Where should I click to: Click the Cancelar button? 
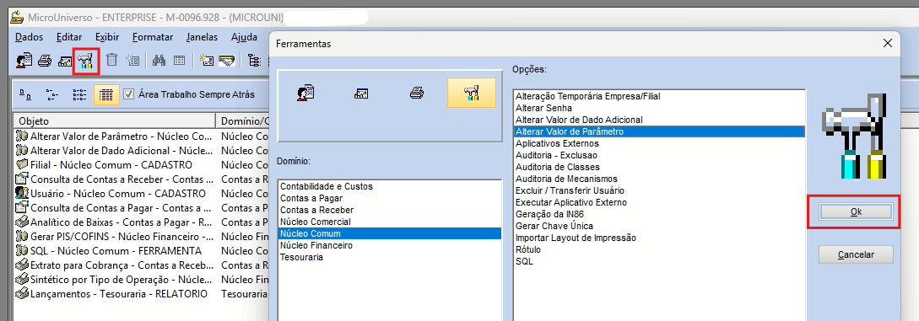click(856, 255)
